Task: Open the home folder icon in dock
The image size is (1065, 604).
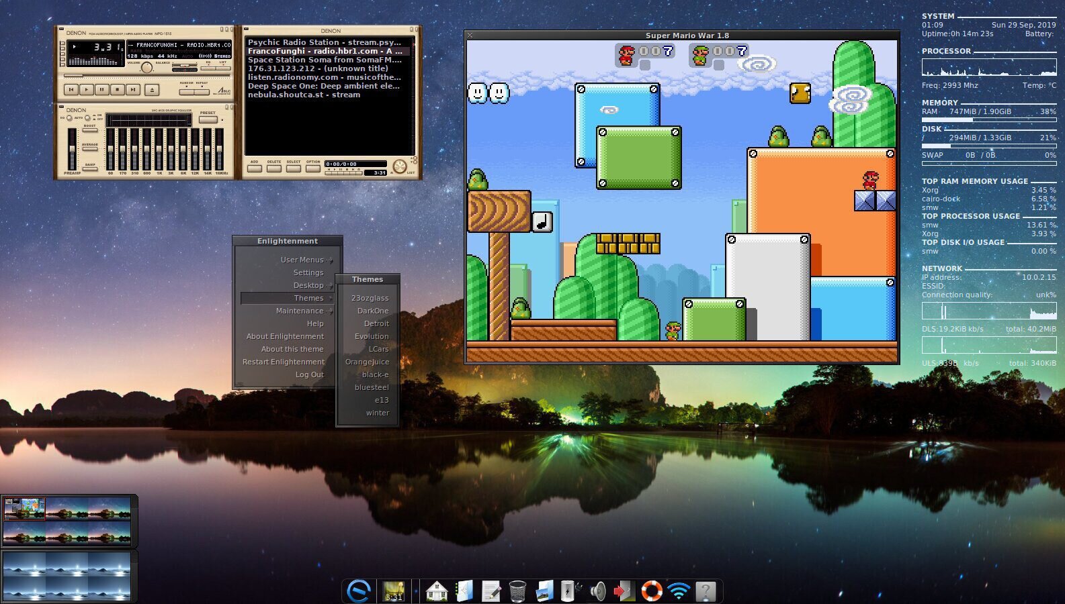Action: coord(437,591)
